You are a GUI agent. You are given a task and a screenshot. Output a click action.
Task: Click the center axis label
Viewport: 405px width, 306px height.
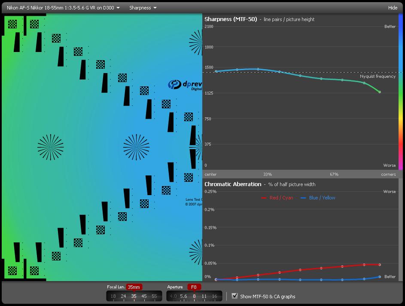point(210,174)
